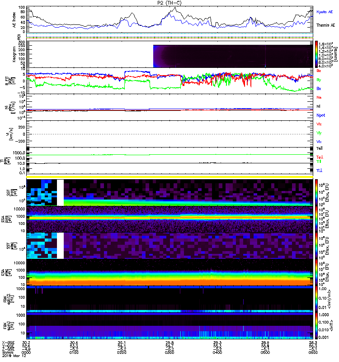The height and width of the screenshot is (362, 339).
Task: Click the date label 2019 Mar 12
Action: click(x=14, y=356)
